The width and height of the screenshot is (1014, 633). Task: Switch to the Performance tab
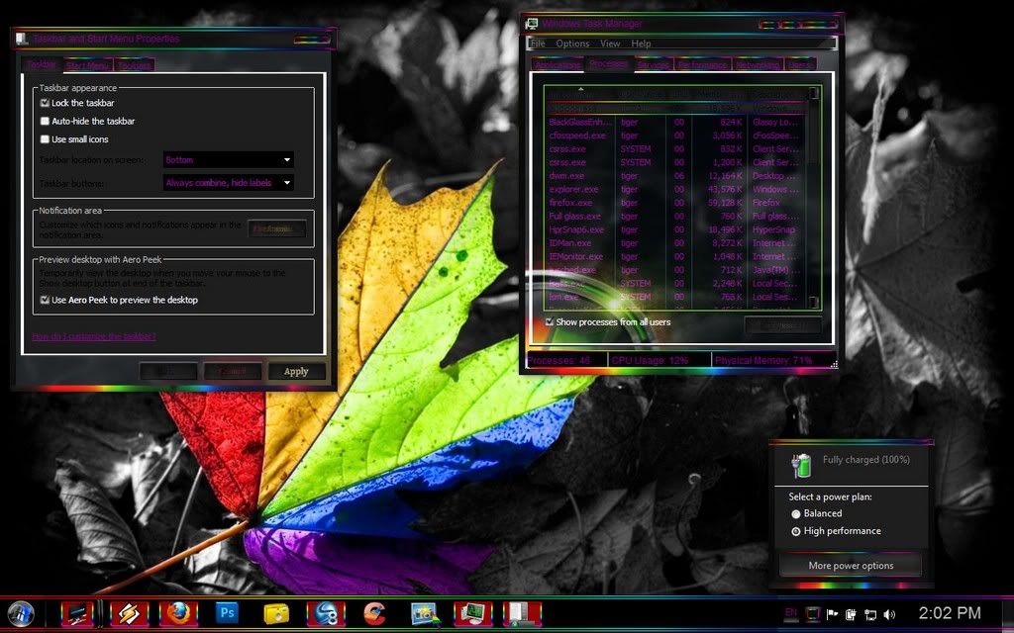pos(703,65)
